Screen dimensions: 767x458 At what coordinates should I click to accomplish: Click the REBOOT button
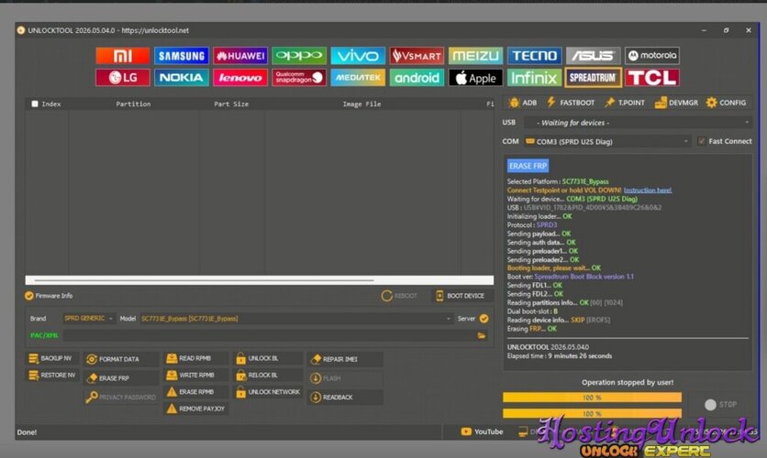[400, 296]
